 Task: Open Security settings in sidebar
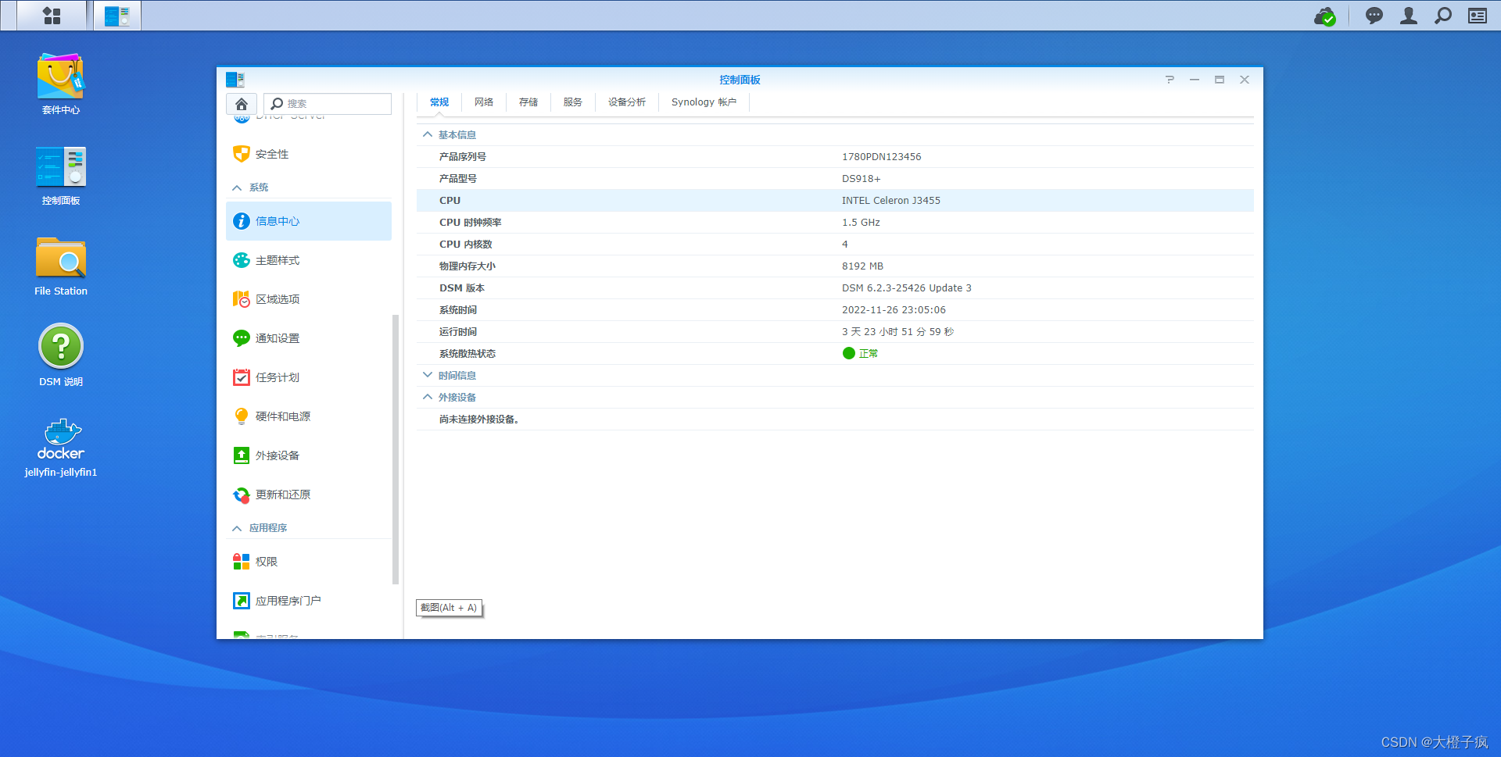click(309, 154)
